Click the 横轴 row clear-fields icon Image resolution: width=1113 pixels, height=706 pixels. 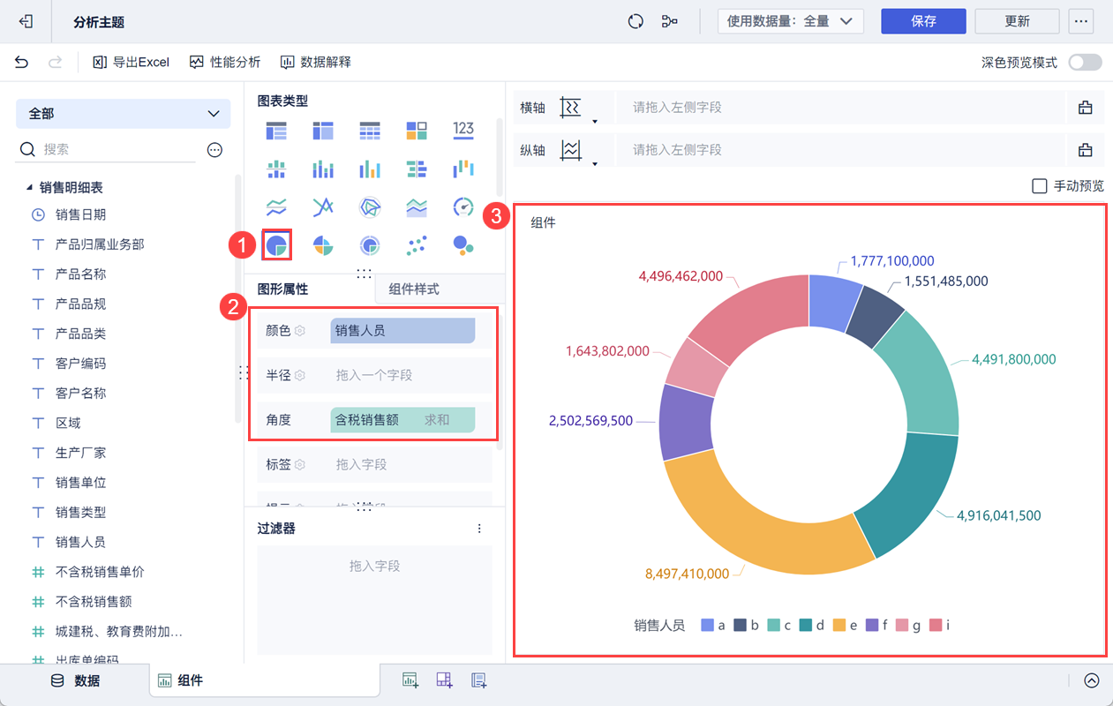(1086, 108)
